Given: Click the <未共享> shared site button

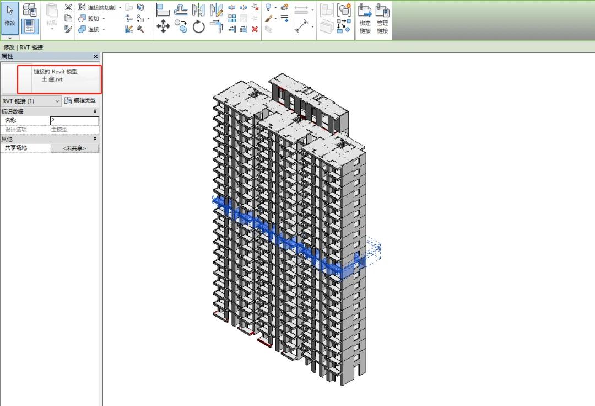Looking at the screenshot, I should point(74,147).
